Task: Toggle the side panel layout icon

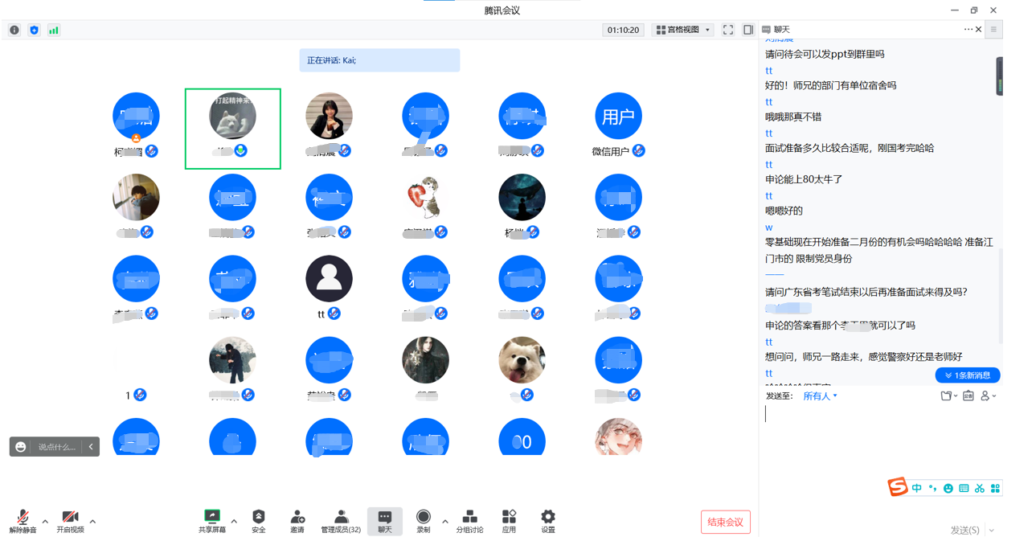Action: (748, 30)
